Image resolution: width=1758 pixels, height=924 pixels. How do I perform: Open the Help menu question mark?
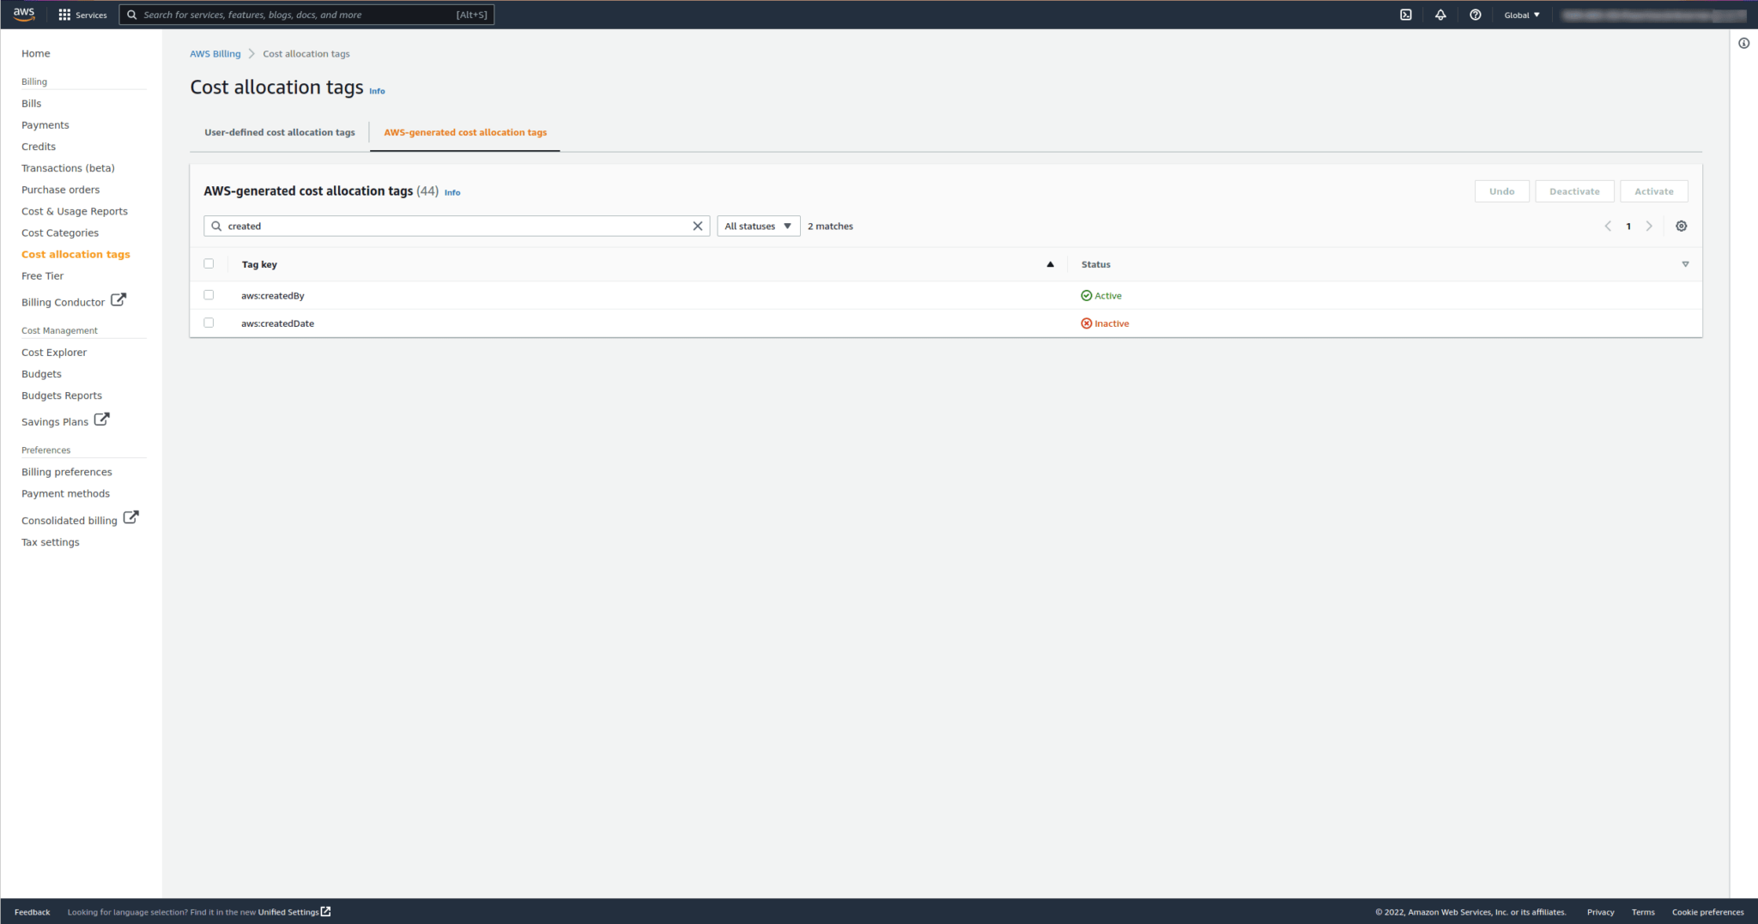pos(1476,15)
